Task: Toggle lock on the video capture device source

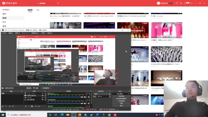Action: (45, 95)
